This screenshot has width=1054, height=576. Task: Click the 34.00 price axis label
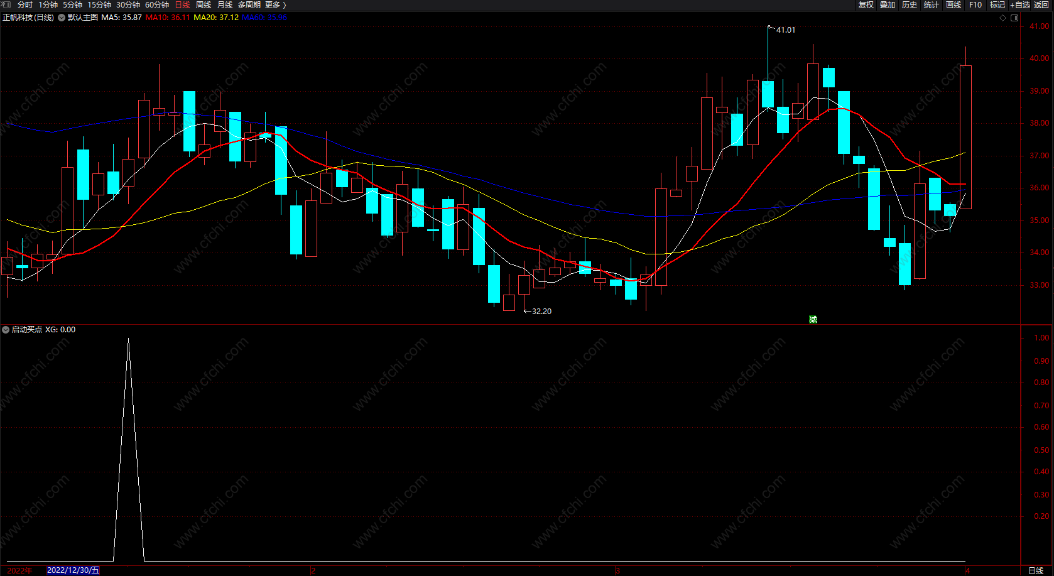1039,253
